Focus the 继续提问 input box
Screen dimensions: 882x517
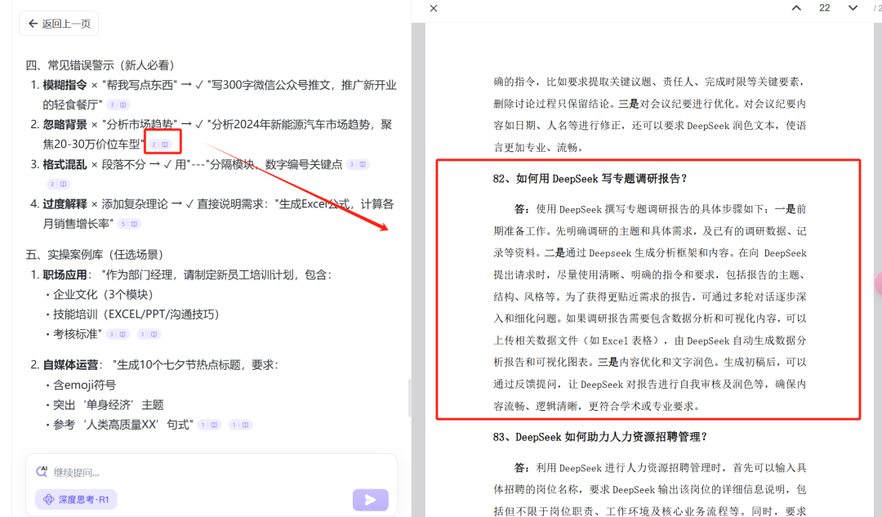[x=211, y=473]
